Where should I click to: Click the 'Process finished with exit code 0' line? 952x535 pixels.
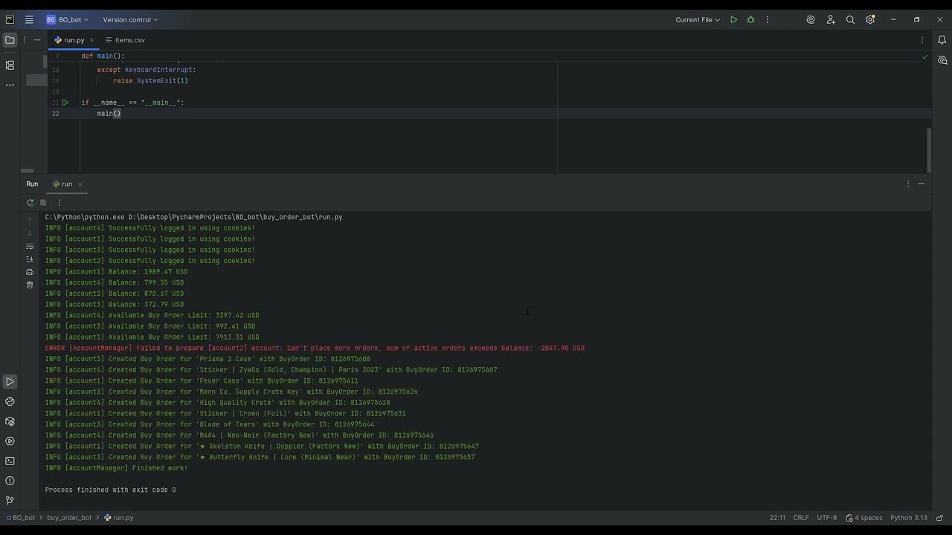[x=110, y=490]
